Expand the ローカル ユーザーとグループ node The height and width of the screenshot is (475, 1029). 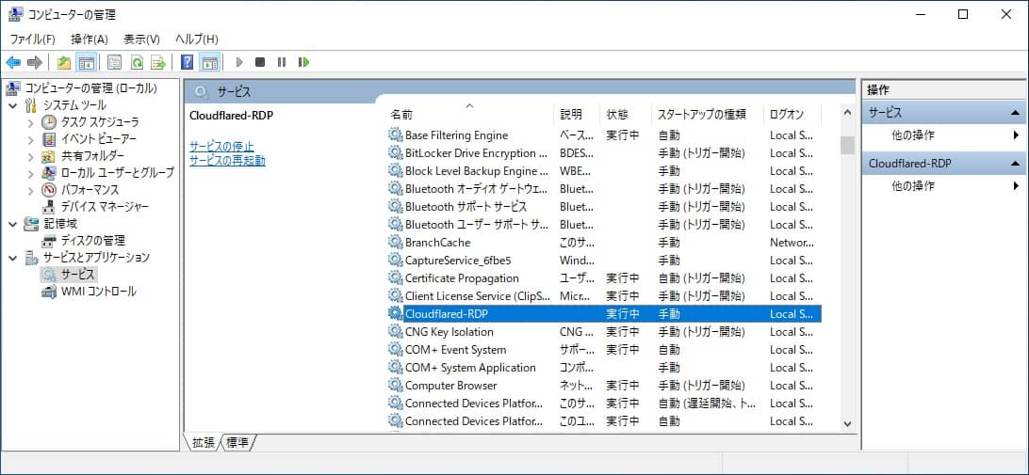pos(31,174)
